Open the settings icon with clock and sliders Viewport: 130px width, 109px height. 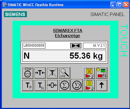pyautogui.click(x=101, y=73)
